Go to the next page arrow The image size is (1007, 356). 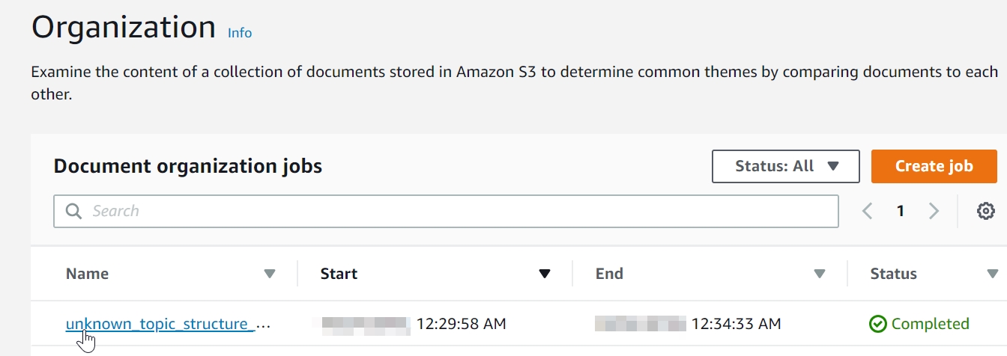pos(934,212)
